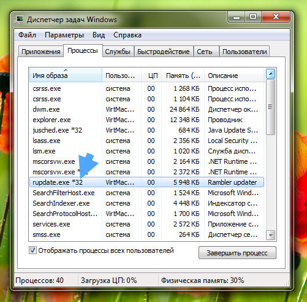Image resolution: width=307 pixels, height=302 pixels.
Task: Sort by Описание column header
Action: [x=235, y=75]
